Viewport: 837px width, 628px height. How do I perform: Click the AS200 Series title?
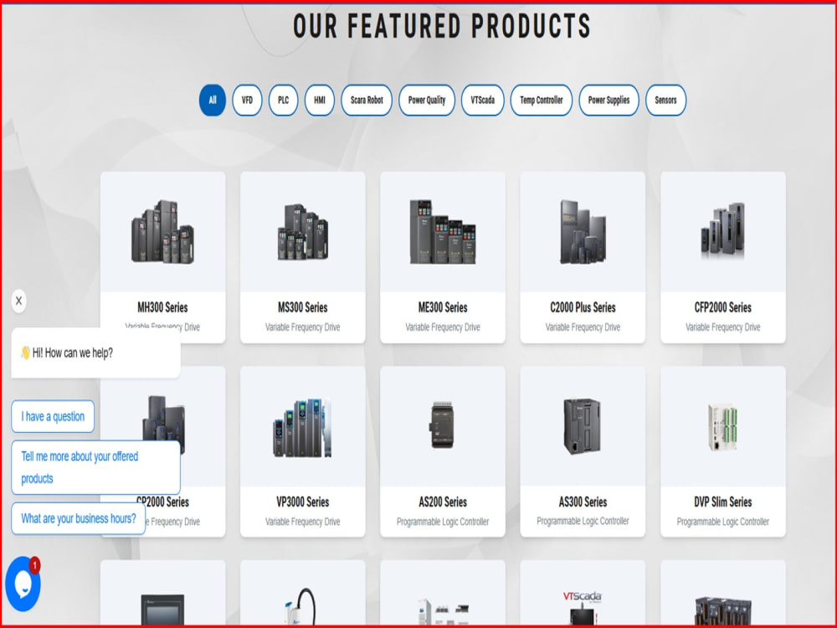pos(443,502)
